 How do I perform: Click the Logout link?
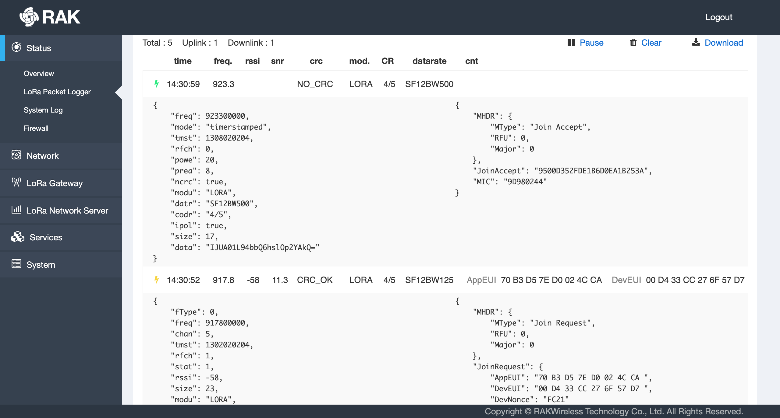click(718, 17)
